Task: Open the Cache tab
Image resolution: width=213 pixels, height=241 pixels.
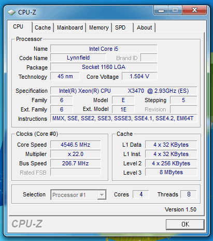Action: pos(43,27)
